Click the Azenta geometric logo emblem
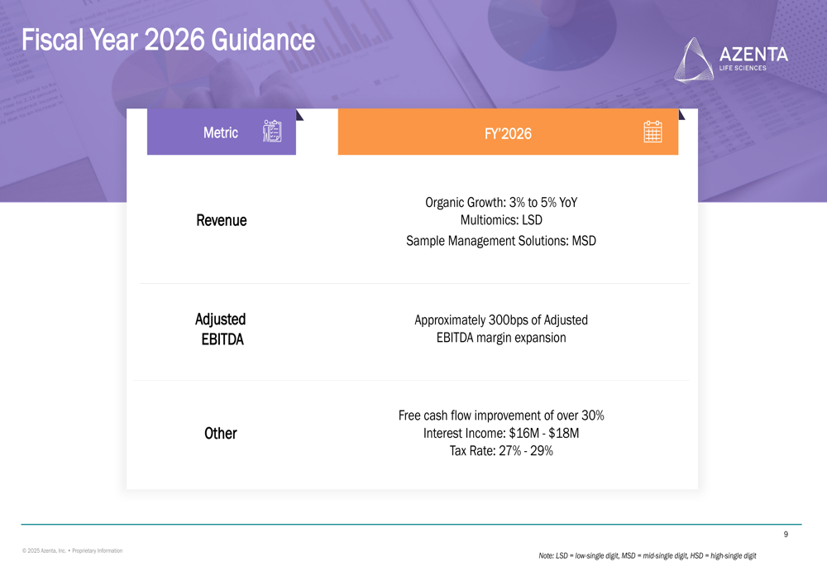The width and height of the screenshot is (827, 567). coord(694,60)
